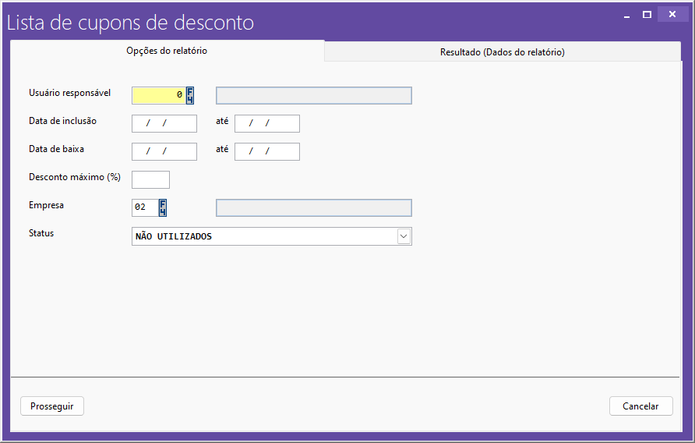The image size is (695, 443).
Task: Expand the Status dropdown arrow
Action: click(x=404, y=236)
